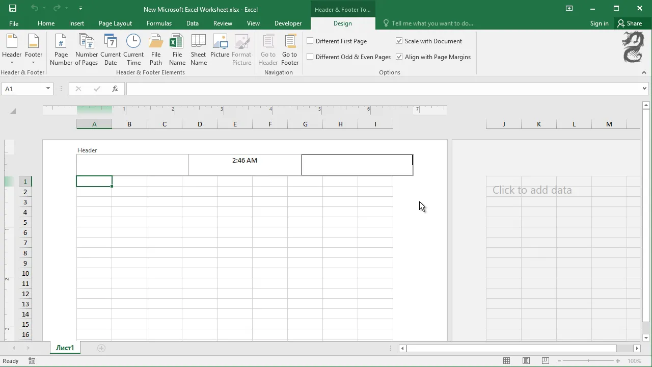Select the Design tab

click(x=343, y=23)
